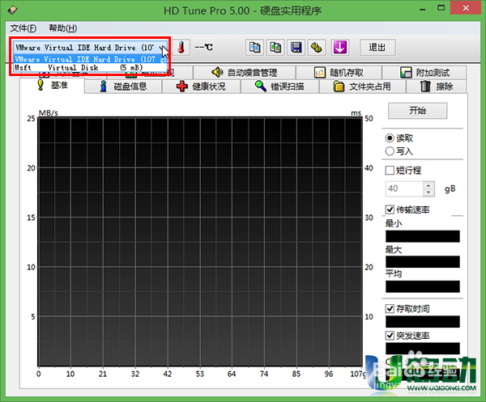Image resolution: width=486 pixels, height=402 pixels.
Task: Increase short stroke gB value with up arrow
Action: coord(428,186)
